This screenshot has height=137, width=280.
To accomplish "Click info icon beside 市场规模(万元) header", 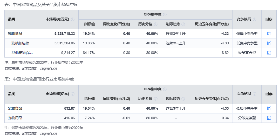I will (x=73, y=19).
